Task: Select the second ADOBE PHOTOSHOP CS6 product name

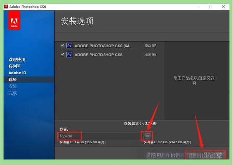Action: click(x=98, y=55)
